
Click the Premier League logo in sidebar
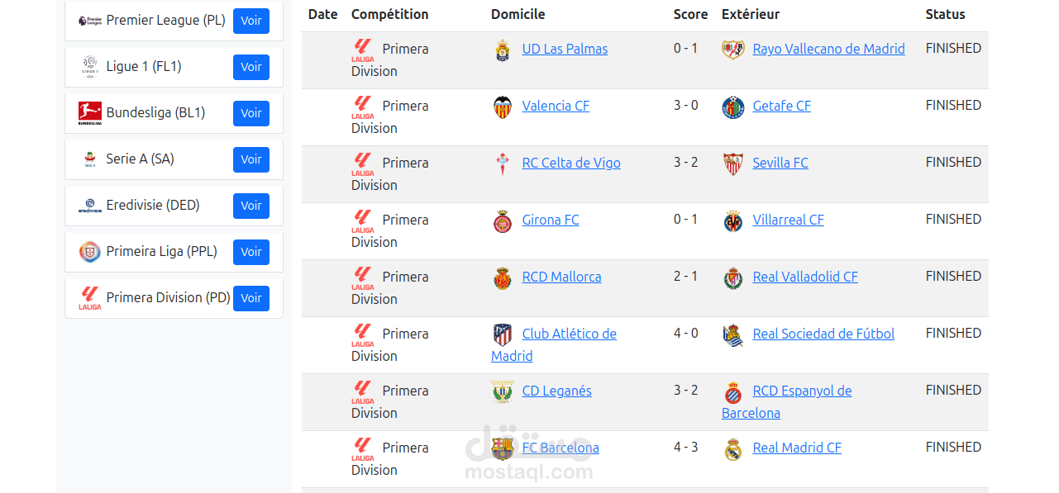coord(89,21)
